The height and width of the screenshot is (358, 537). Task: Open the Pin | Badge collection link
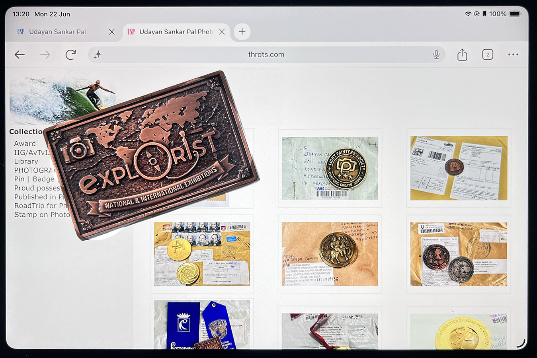coord(34,179)
